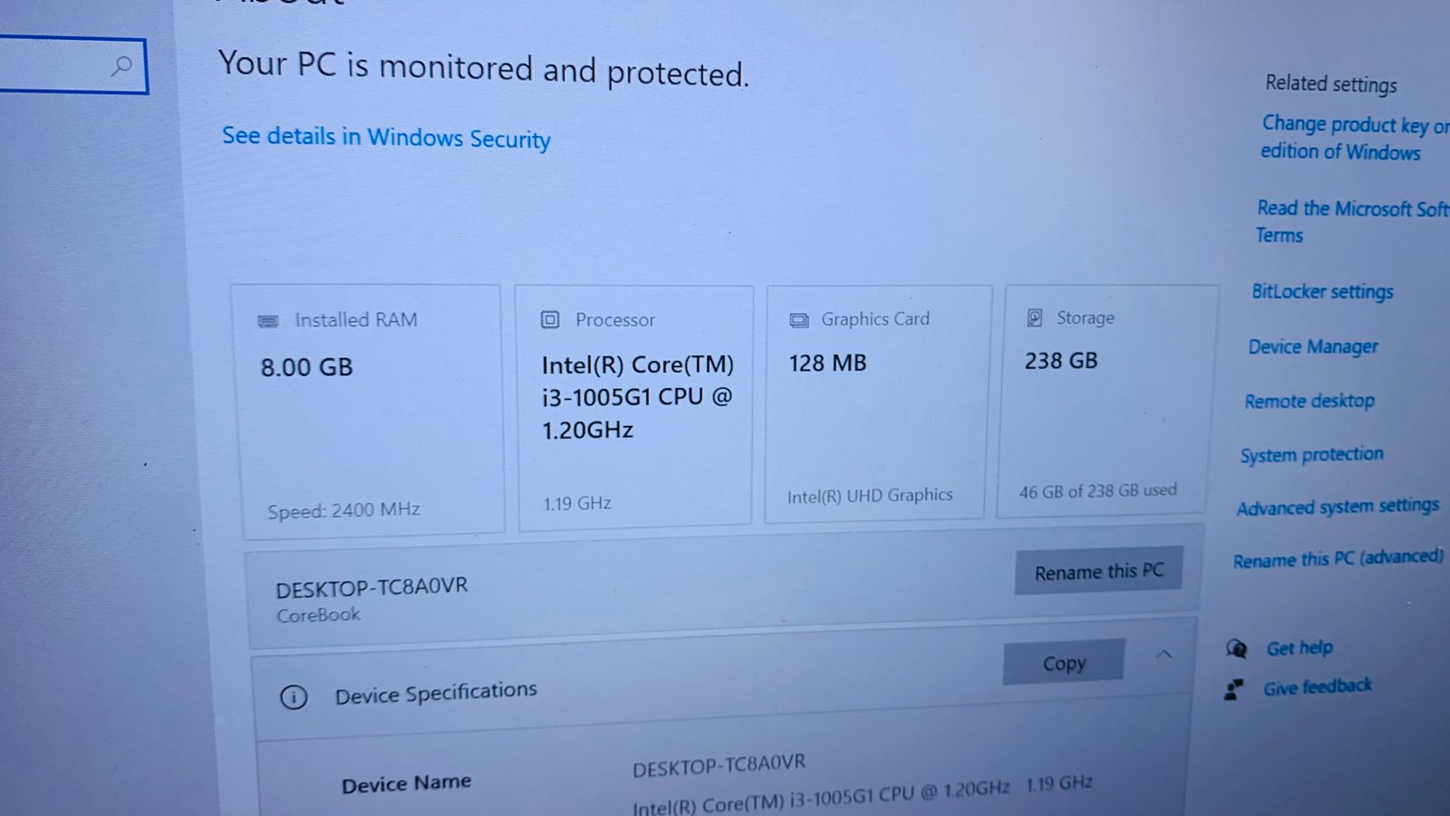Viewport: 1450px width, 816px height.
Task: Click the search magnifier icon
Action: tap(121, 65)
